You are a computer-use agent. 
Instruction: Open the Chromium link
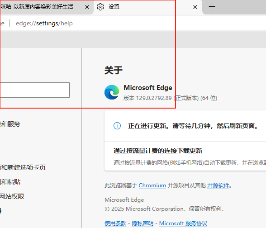pyautogui.click(x=152, y=185)
